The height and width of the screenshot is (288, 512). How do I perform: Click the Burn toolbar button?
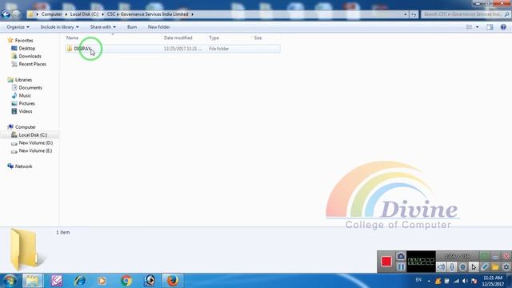(x=132, y=27)
